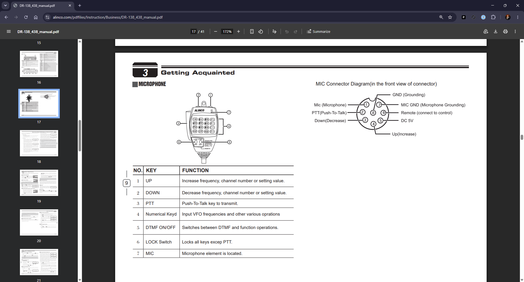Click the fit to page icon
The width and height of the screenshot is (524, 282).
click(252, 31)
